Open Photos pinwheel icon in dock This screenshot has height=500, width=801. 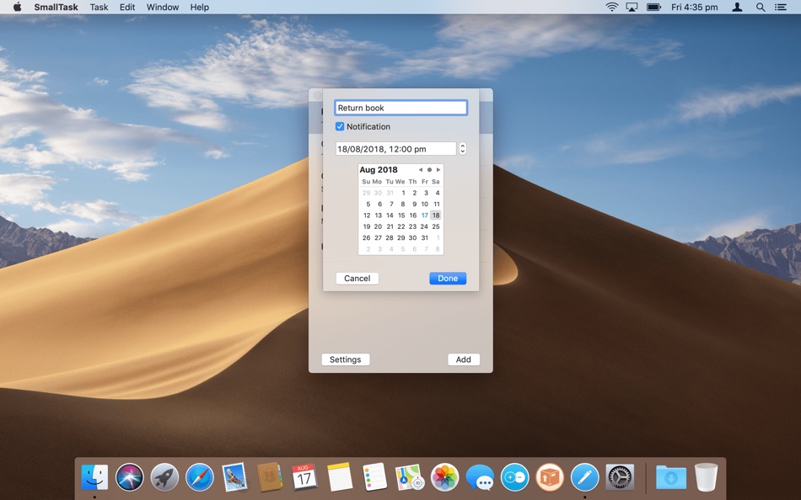tap(444, 477)
